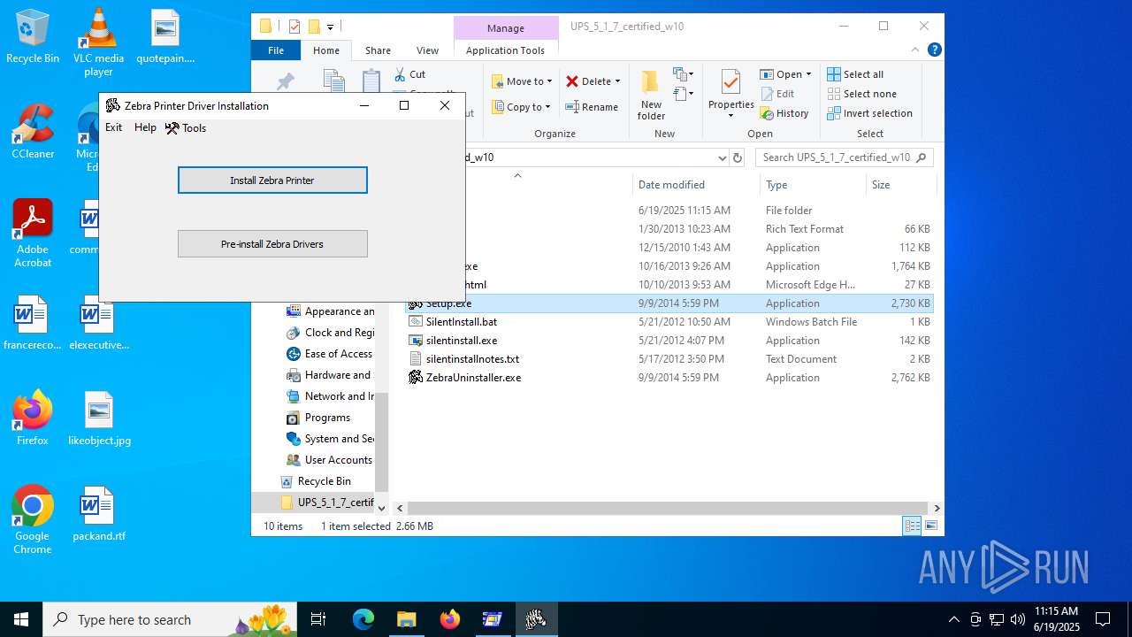Image resolution: width=1132 pixels, height=637 pixels.
Task: Switch to Details view icon in status bar
Action: tap(912, 526)
